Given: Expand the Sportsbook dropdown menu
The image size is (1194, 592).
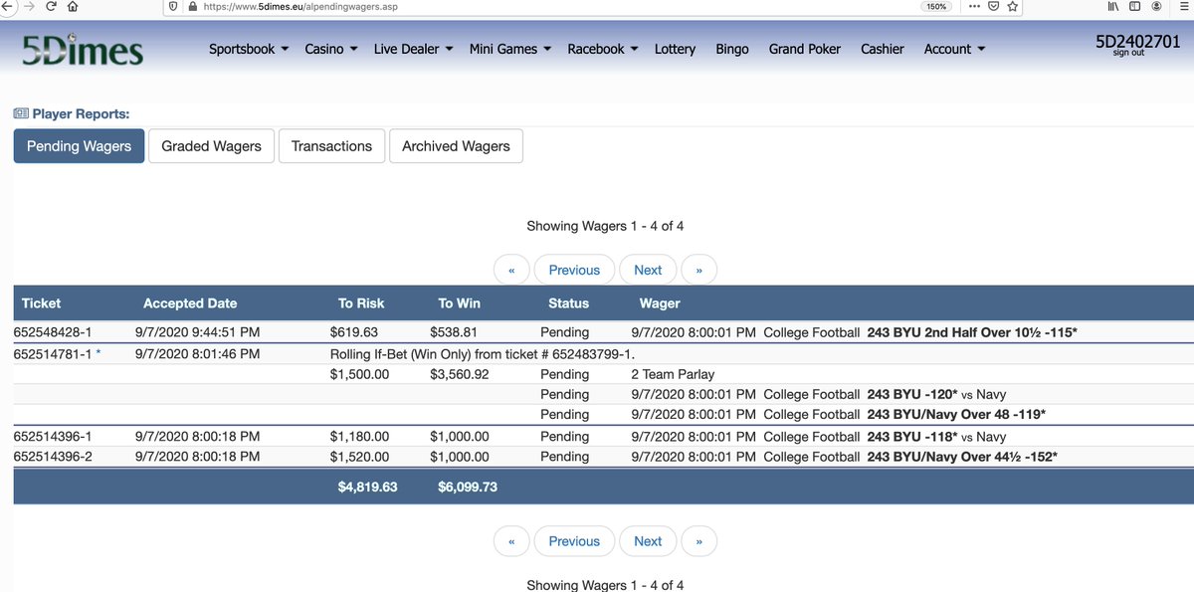Looking at the screenshot, I should click(x=249, y=49).
